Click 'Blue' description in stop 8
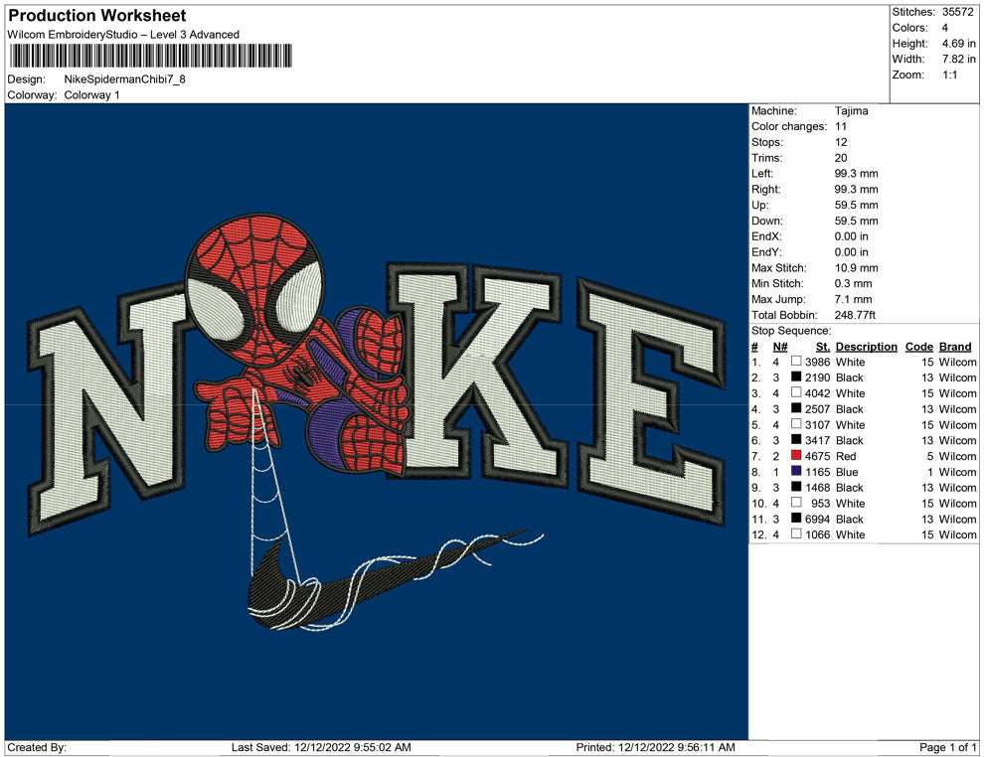Viewport: 984px width, 757px height. click(847, 472)
